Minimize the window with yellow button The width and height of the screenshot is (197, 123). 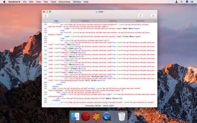(x=47, y=12)
